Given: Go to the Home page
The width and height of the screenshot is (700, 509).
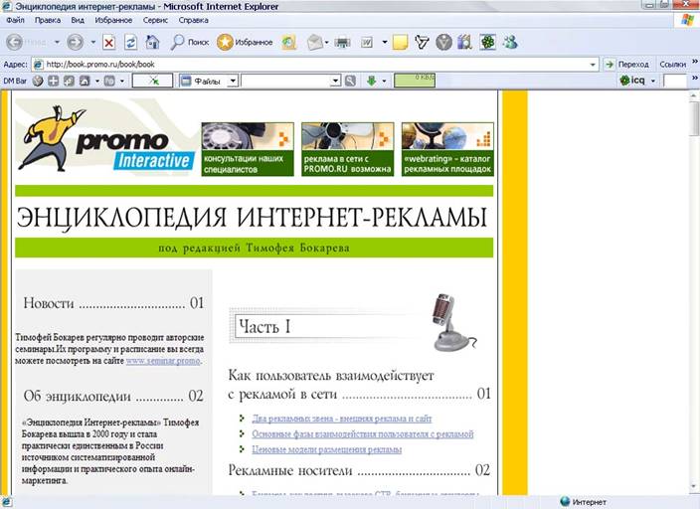Looking at the screenshot, I should tap(153, 43).
